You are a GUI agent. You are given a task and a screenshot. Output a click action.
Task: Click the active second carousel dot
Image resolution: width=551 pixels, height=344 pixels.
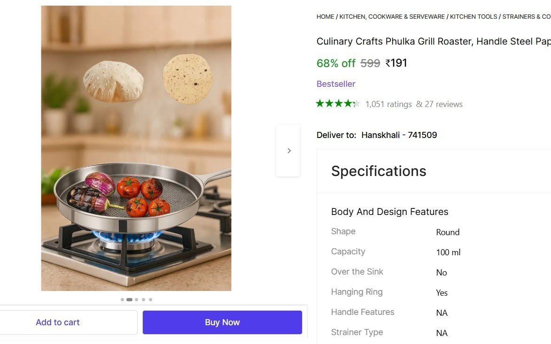[129, 300]
